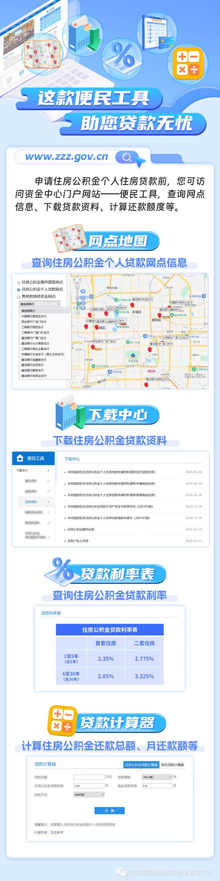Image resolution: width=220 pixels, height=881 pixels.
Task: Open the 请选择银行 bank dropdown
Action: click(x=40, y=304)
